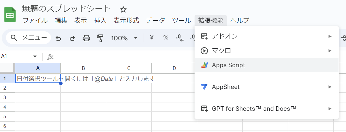
Task: Open the 編集 menu
Action: tap(61, 21)
